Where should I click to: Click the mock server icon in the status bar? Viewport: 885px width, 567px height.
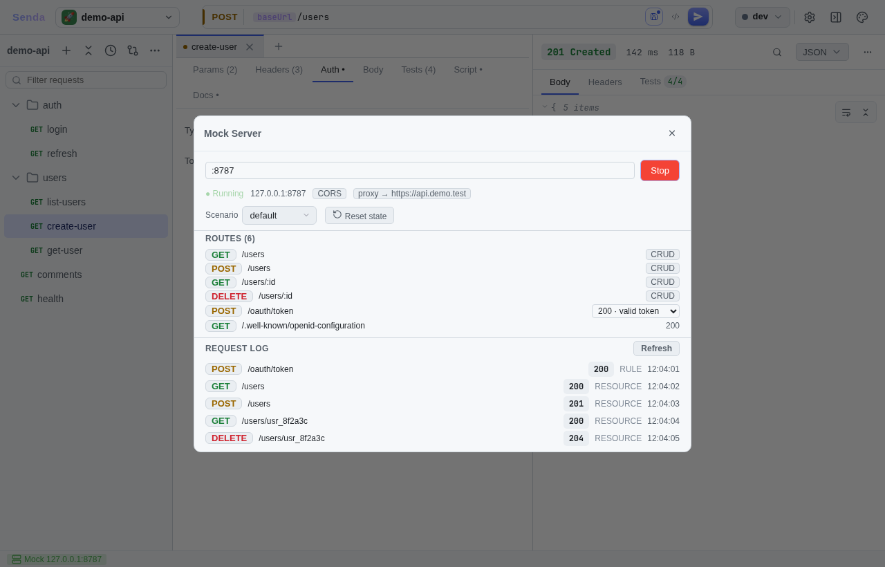(x=17, y=559)
